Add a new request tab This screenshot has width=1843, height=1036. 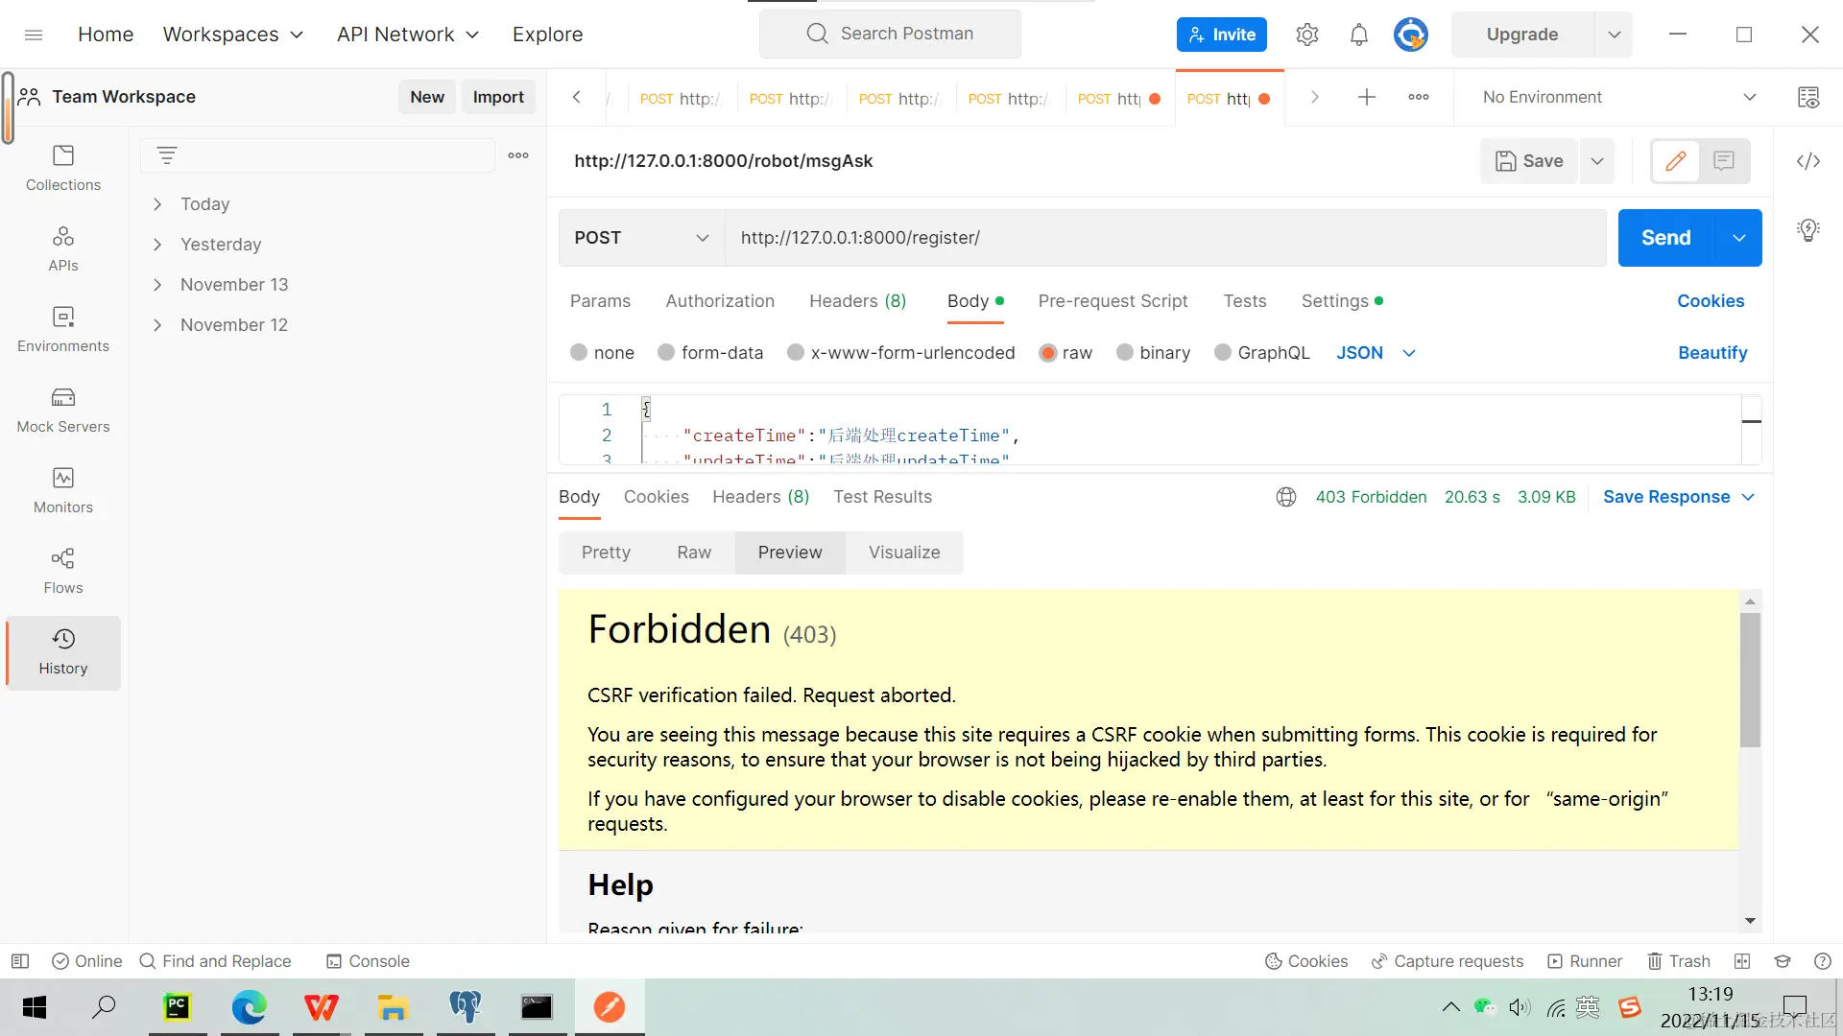coord(1366,97)
